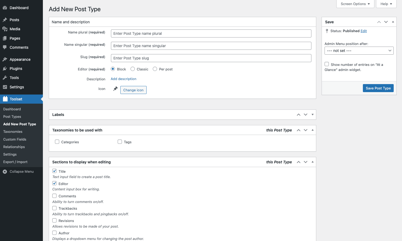Click the Tools wrench icon
This screenshot has height=241, width=402.
[5, 78]
